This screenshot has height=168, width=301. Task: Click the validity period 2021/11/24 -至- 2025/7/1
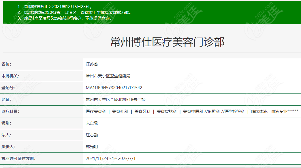point(111,159)
